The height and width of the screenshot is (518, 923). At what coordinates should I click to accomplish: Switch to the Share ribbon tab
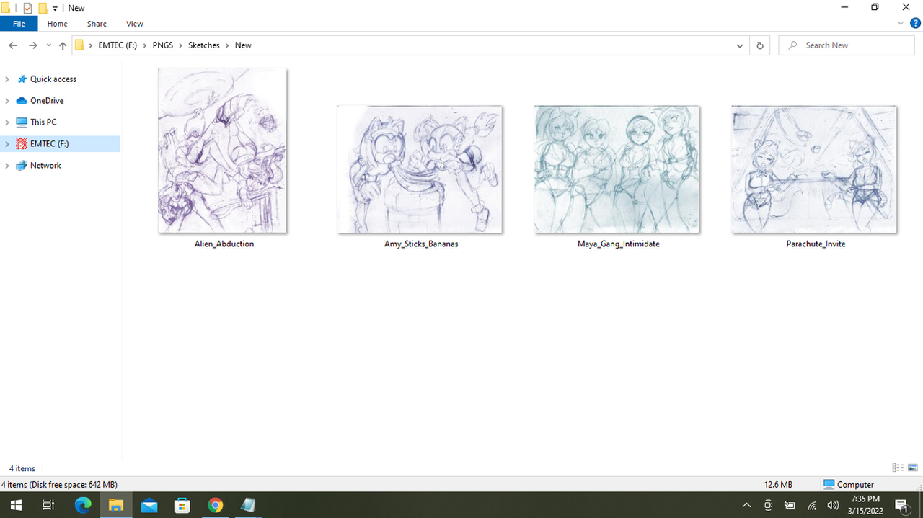coord(97,24)
